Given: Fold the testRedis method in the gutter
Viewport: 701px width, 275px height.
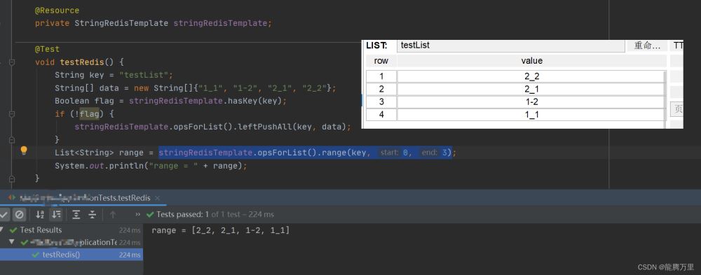Looking at the screenshot, I should (x=12, y=62).
